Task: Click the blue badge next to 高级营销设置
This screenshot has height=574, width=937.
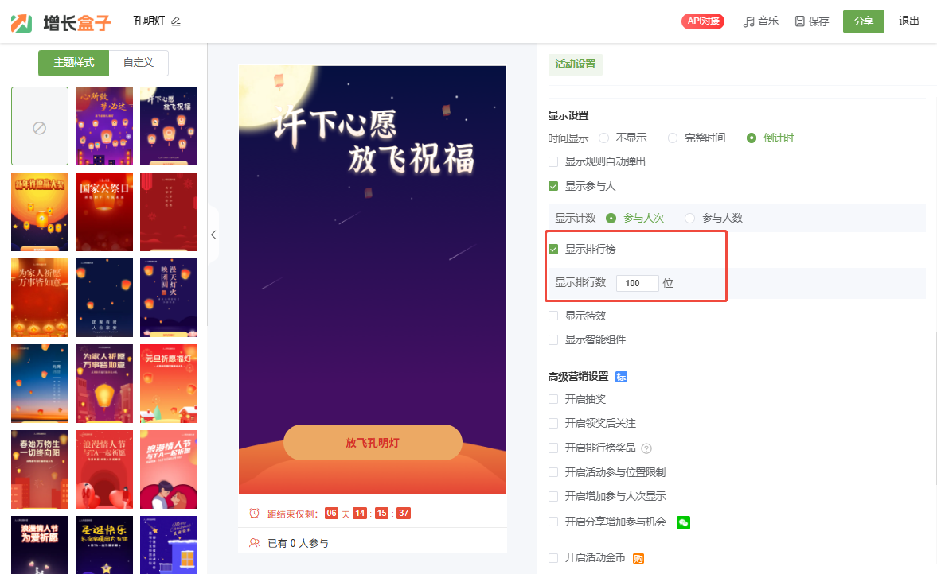Action: 622,377
